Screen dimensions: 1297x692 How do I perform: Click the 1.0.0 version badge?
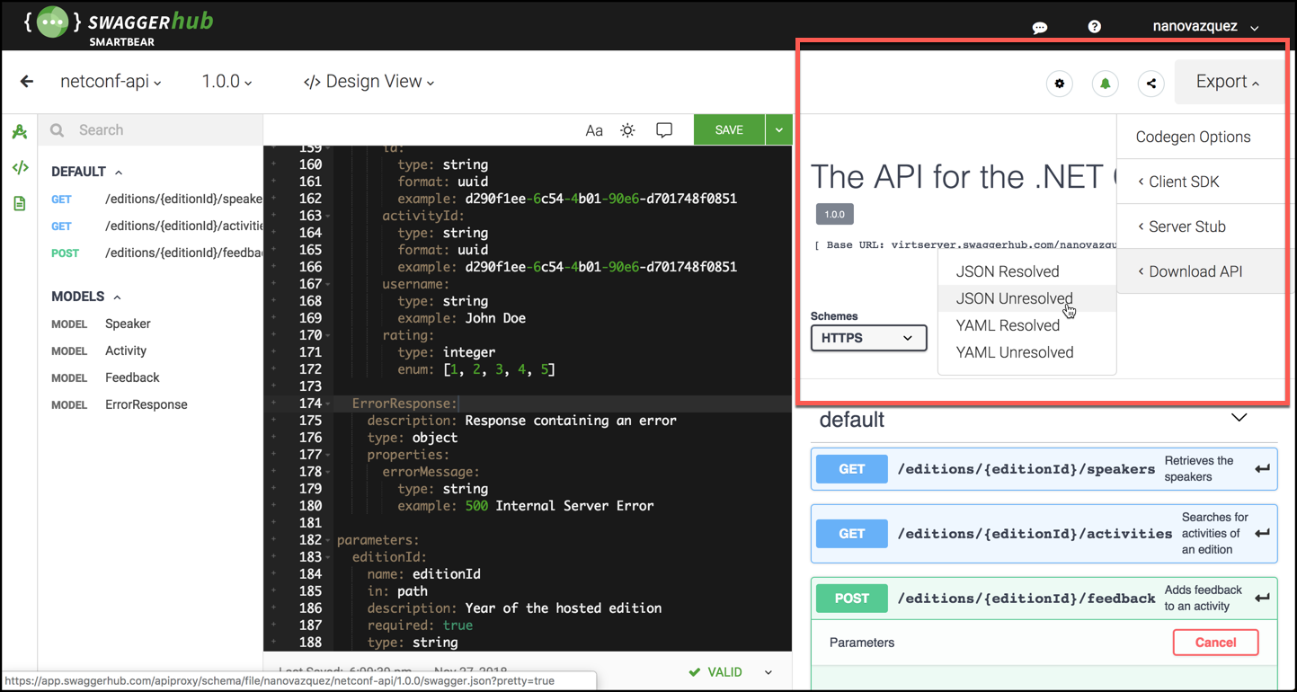[834, 215]
